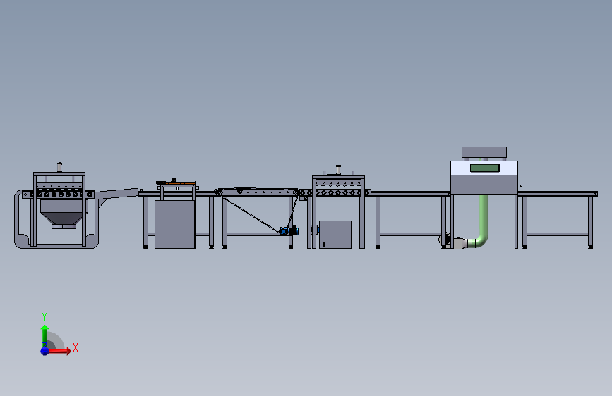612x396 pixels.
Task: Click the green Y axis arrow of the triad
Action: pyautogui.click(x=44, y=335)
